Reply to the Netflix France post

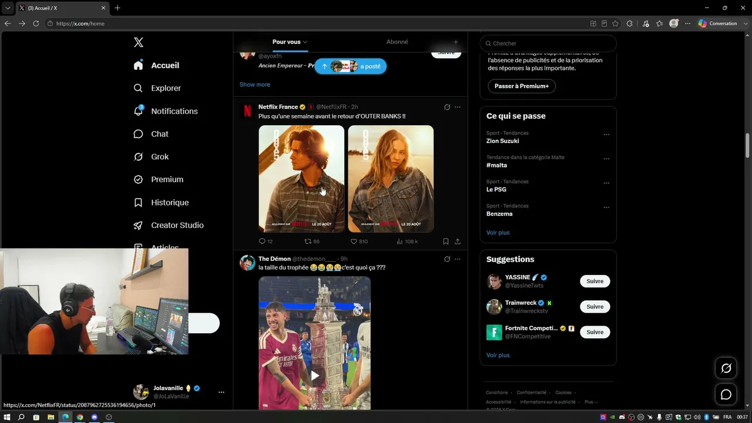point(266,241)
